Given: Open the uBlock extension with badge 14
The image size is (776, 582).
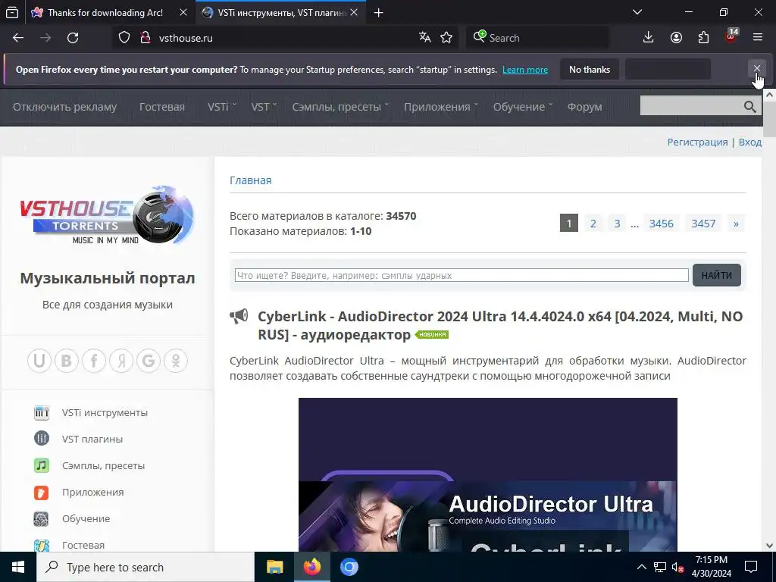Looking at the screenshot, I should click(731, 36).
